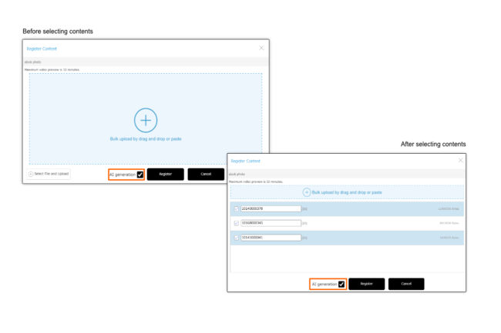Toggle AI generation checkbox in the file-list dialog

(341, 284)
